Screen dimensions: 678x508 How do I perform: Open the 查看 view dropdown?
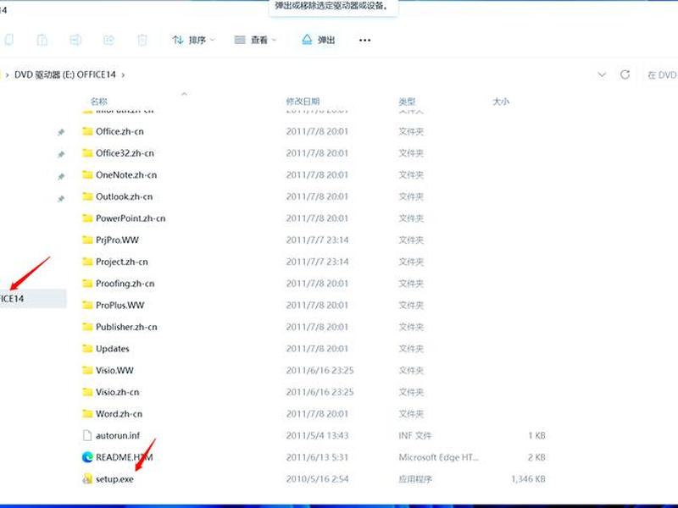pyautogui.click(x=255, y=40)
